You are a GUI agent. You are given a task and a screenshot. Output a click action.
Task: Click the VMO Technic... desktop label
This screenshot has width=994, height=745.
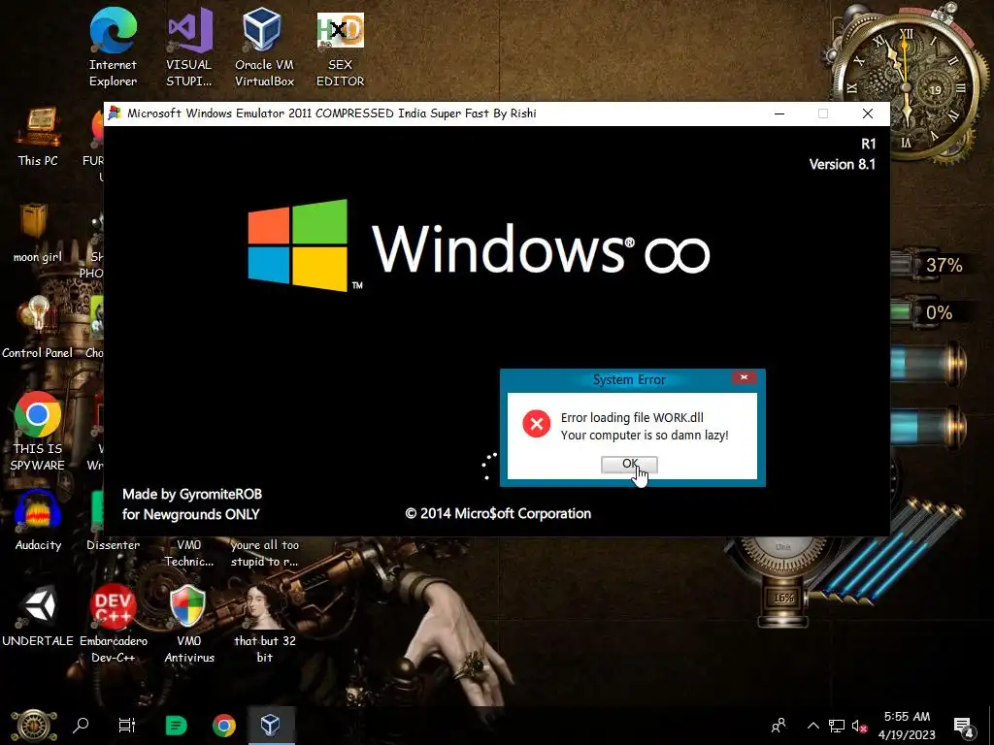(189, 553)
